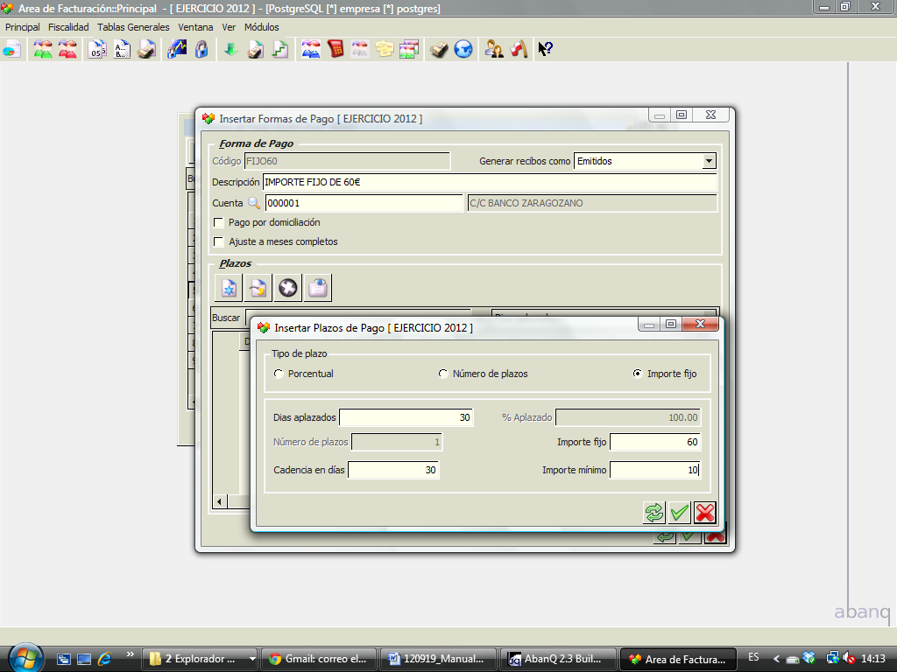897x672 pixels.
Task: Click the blue globe toolbar icon
Action: [x=463, y=50]
